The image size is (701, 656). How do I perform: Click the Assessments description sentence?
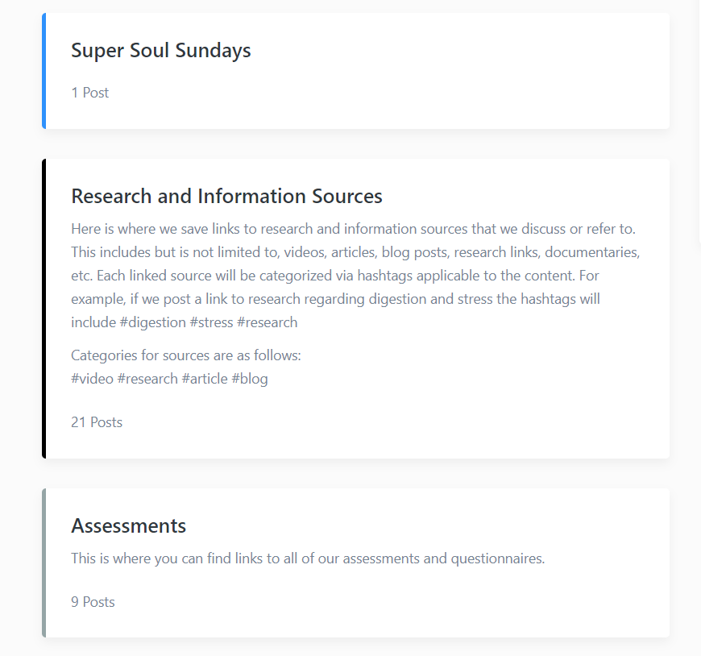tap(308, 558)
